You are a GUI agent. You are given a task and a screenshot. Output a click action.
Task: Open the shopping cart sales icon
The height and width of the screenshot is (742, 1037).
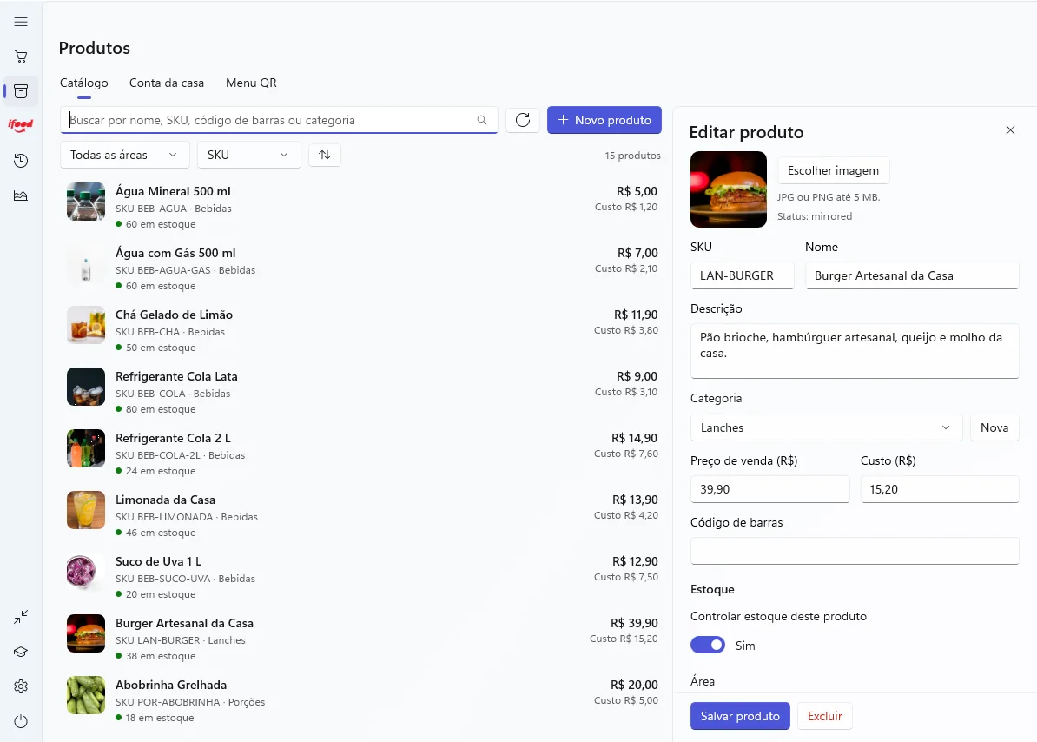pos(21,56)
